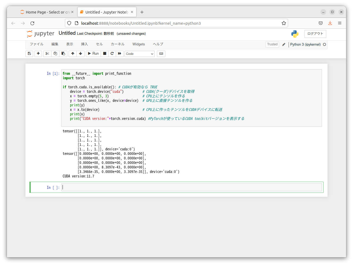The image size is (353, 265).
Task: Click into the first code cell
Action: tap(192, 98)
